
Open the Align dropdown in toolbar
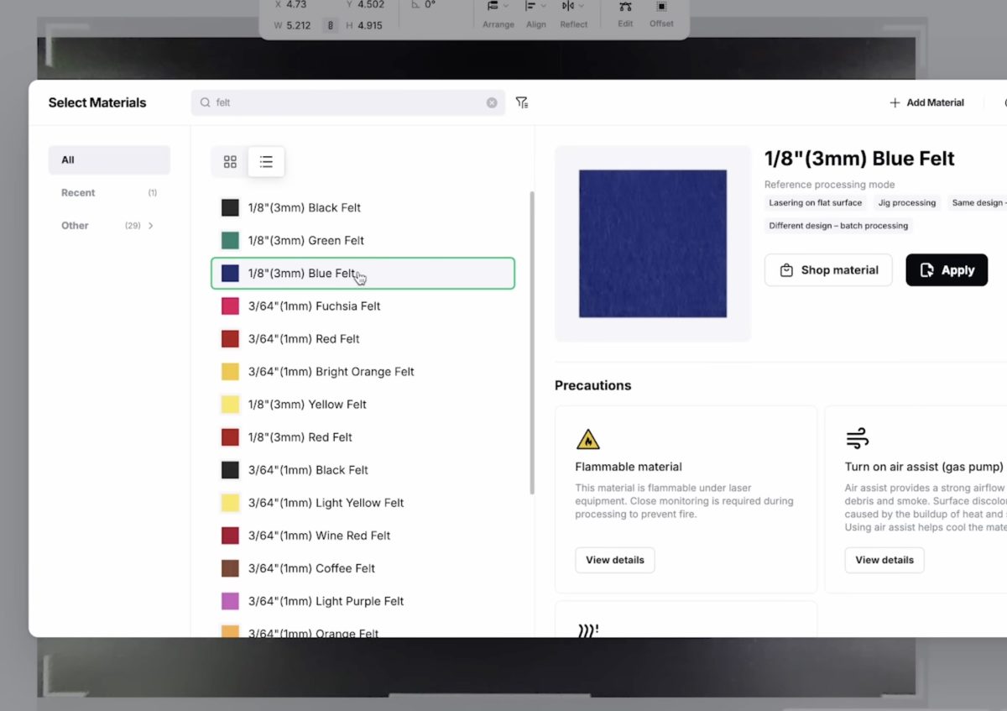(535, 15)
